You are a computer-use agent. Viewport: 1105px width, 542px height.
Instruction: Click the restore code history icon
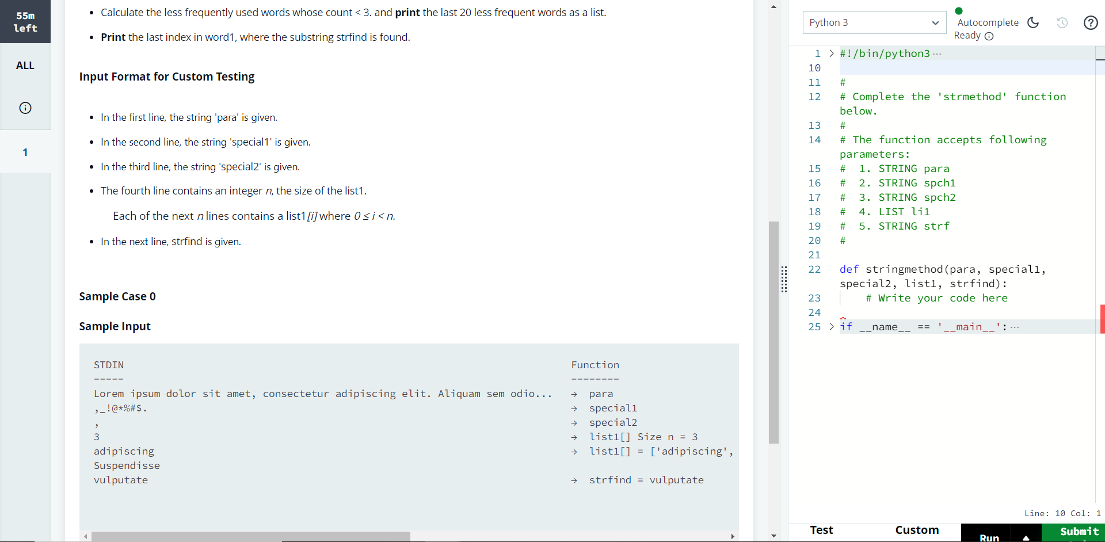point(1062,22)
